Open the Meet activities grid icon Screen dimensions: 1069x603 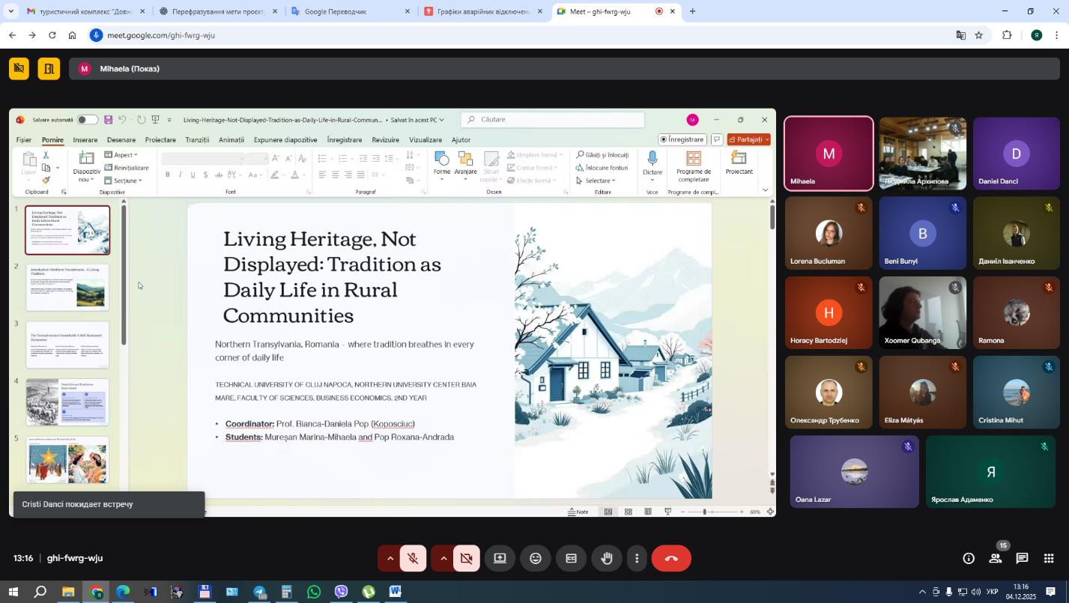(1049, 559)
